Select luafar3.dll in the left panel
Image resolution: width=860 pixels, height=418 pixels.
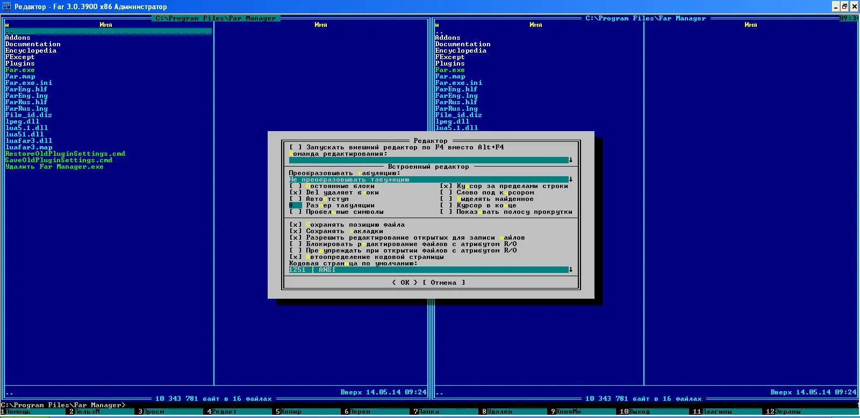click(28, 141)
